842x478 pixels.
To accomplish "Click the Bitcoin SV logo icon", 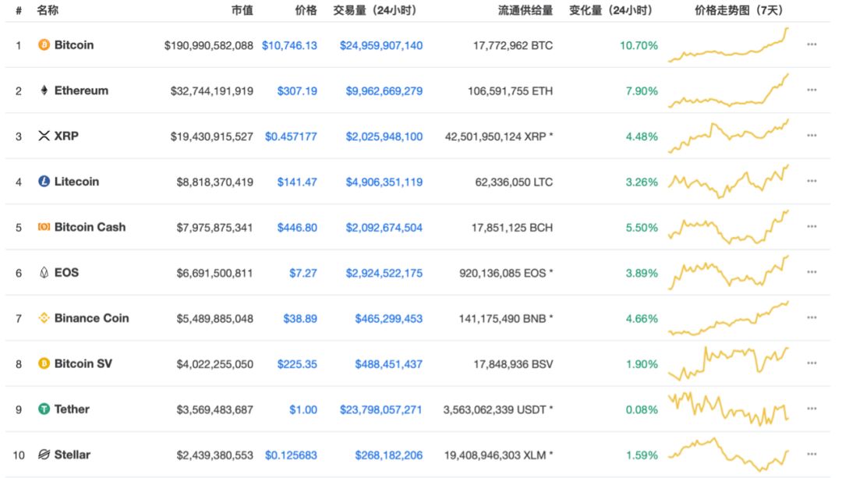I will [x=44, y=363].
